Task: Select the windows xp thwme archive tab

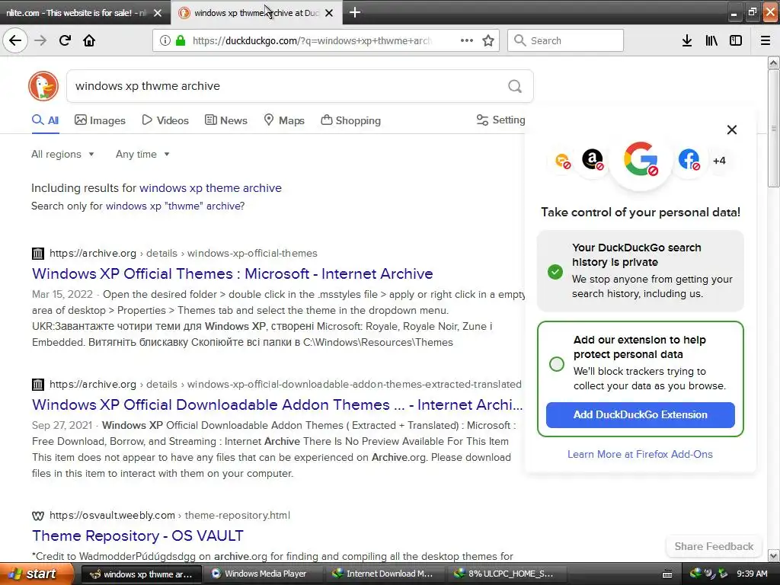Action: pos(255,13)
